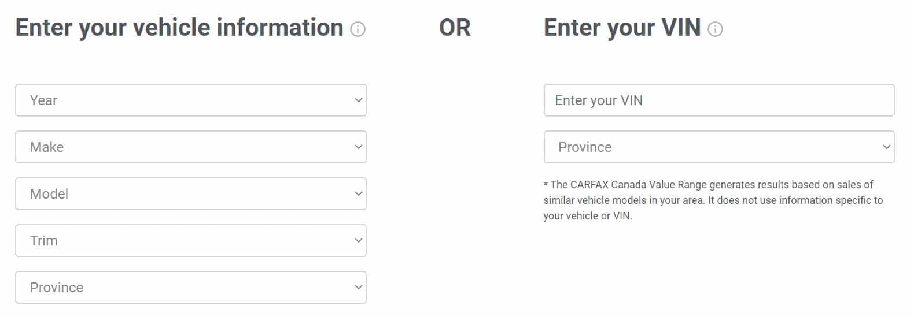Image resolution: width=914 pixels, height=317 pixels.
Task: Click the OR separator text
Action: (455, 28)
